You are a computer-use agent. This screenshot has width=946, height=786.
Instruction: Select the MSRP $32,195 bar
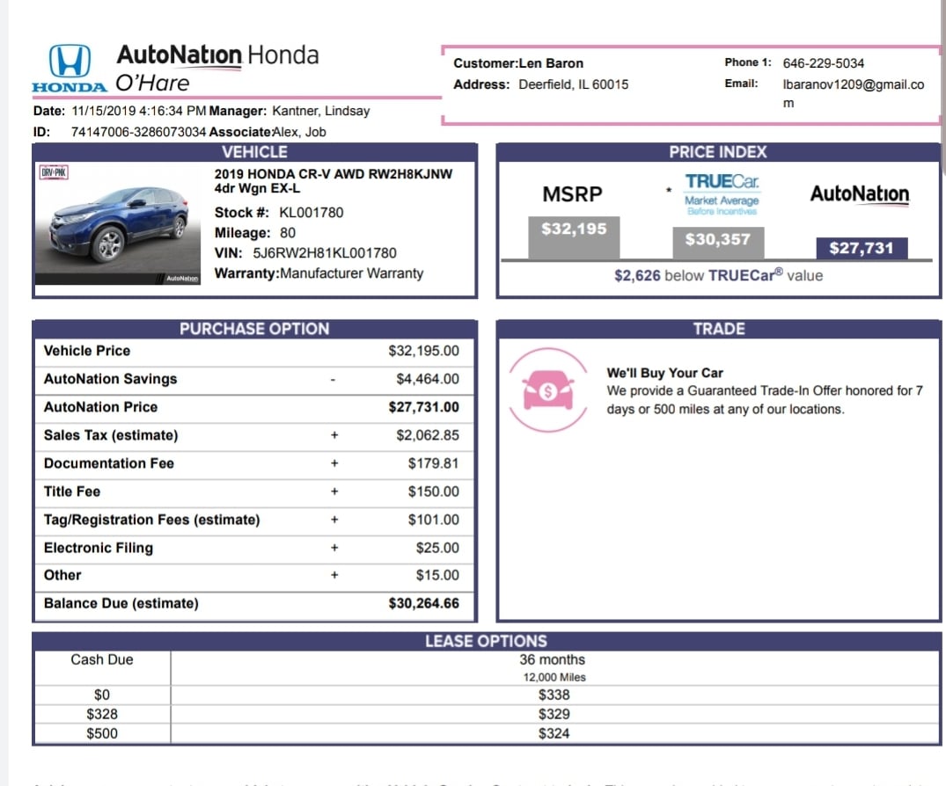pos(574,237)
